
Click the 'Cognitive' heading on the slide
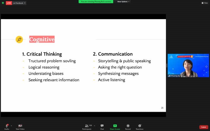coord(42,40)
